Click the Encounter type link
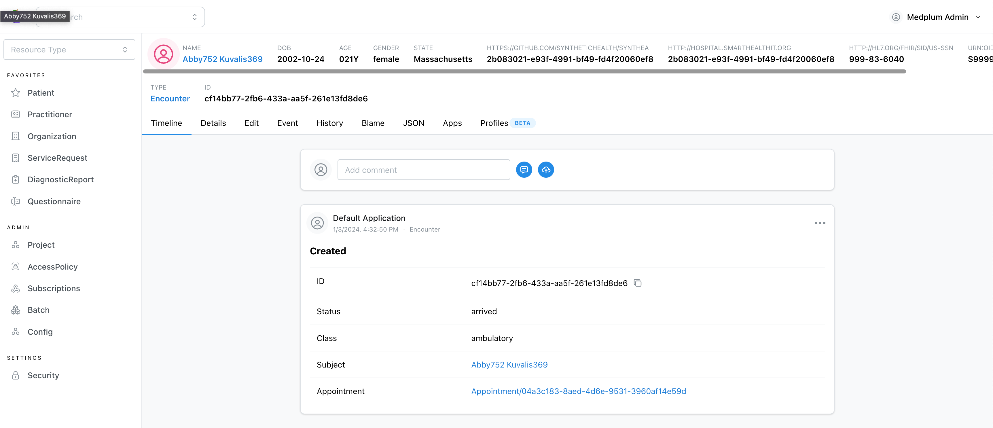Image resolution: width=993 pixels, height=428 pixels. click(x=170, y=98)
